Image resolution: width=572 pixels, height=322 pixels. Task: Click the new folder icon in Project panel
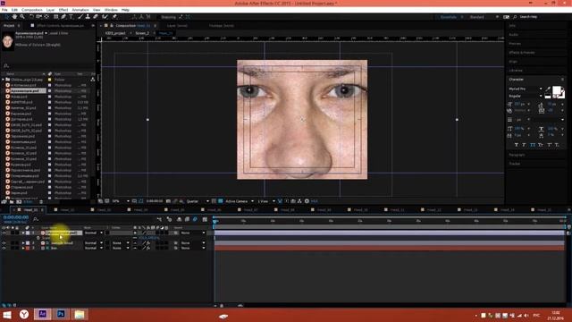tap(12, 201)
